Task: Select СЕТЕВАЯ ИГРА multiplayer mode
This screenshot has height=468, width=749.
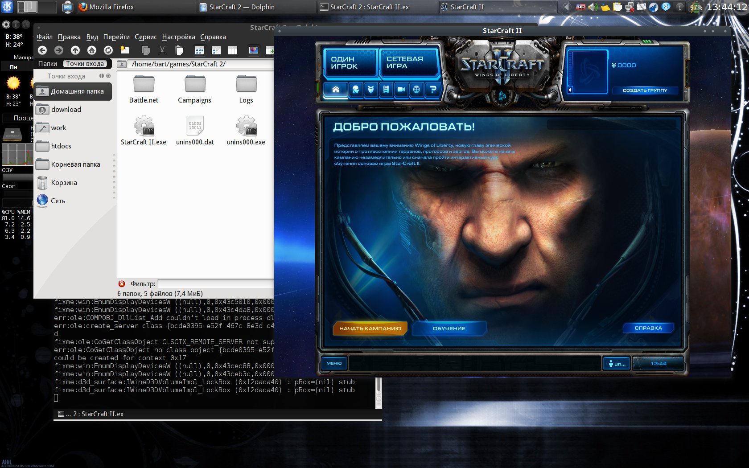Action: pyautogui.click(x=409, y=63)
